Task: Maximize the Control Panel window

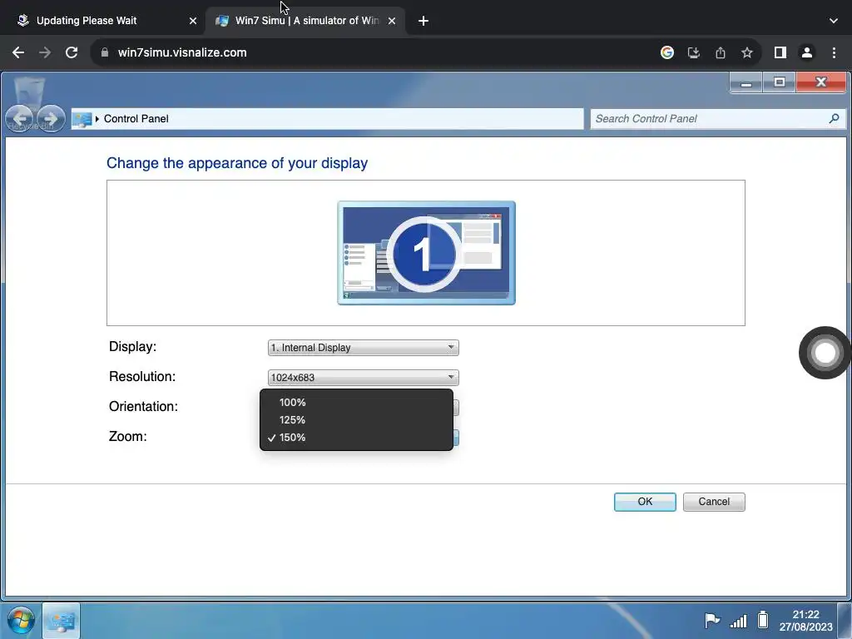Action: tap(779, 83)
